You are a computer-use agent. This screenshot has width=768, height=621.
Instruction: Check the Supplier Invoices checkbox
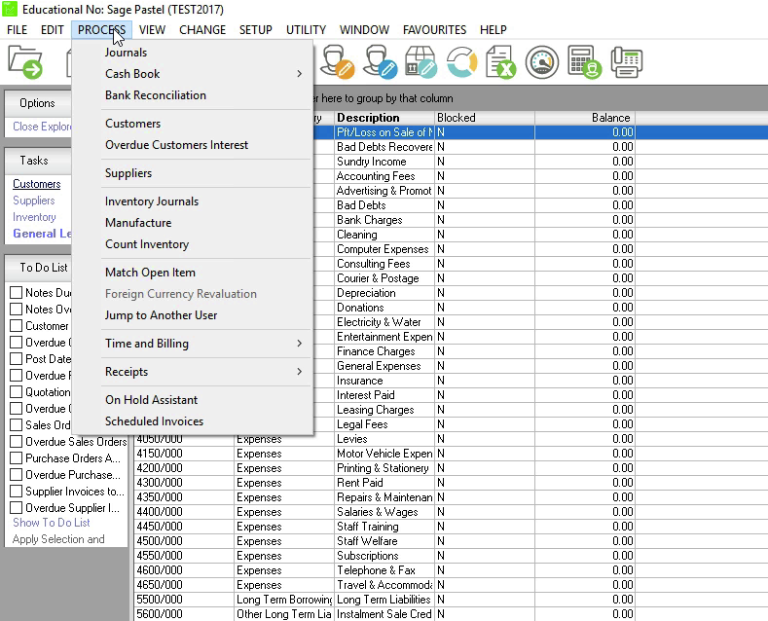click(x=16, y=492)
